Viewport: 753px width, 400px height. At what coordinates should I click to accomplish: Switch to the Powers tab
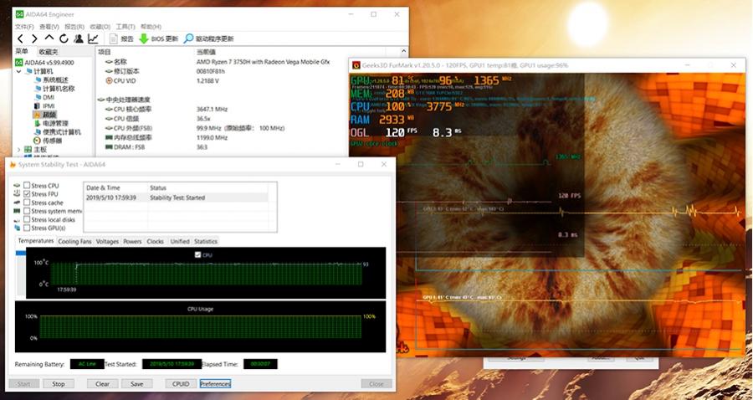click(132, 242)
